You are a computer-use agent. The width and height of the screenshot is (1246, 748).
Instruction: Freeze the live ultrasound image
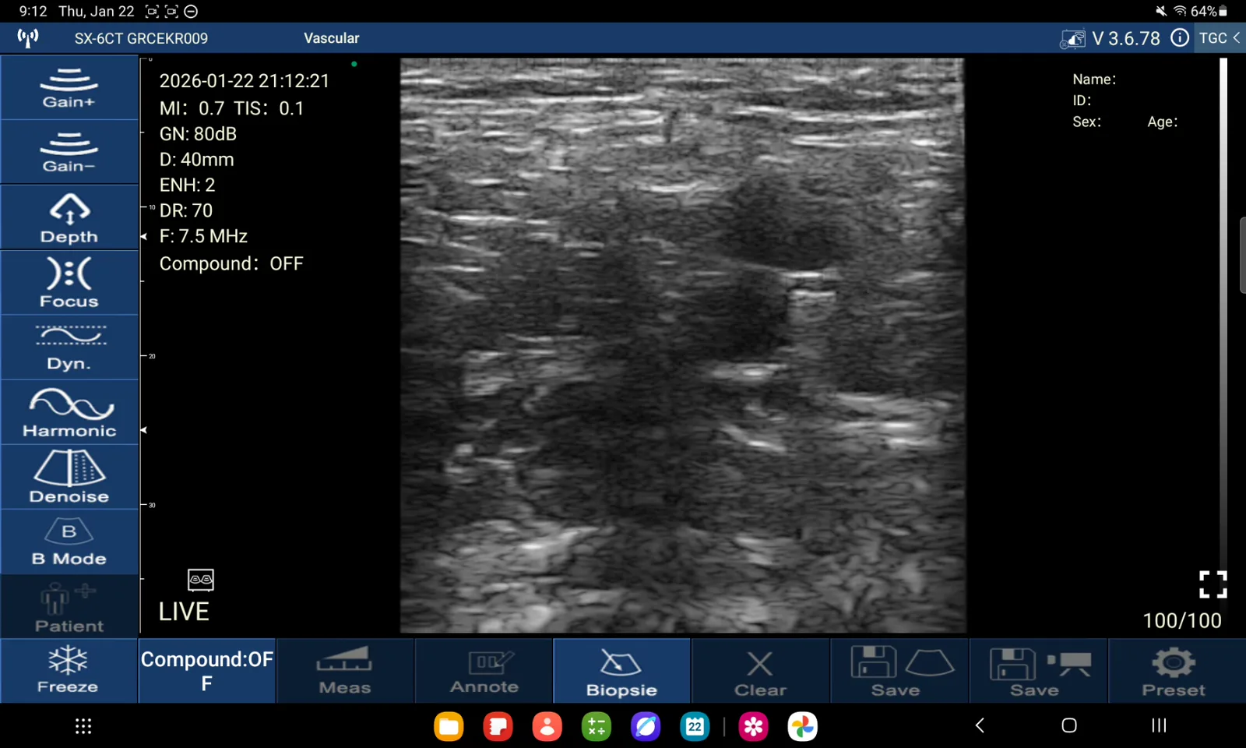[69, 671]
